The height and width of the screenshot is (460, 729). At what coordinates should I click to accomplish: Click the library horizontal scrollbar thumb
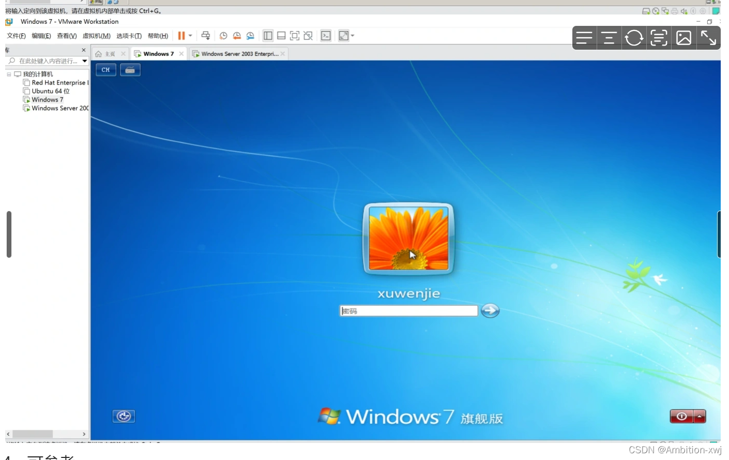pos(33,434)
